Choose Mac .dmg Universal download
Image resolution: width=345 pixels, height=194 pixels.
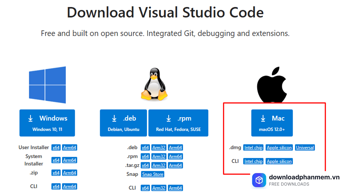tap(305, 148)
